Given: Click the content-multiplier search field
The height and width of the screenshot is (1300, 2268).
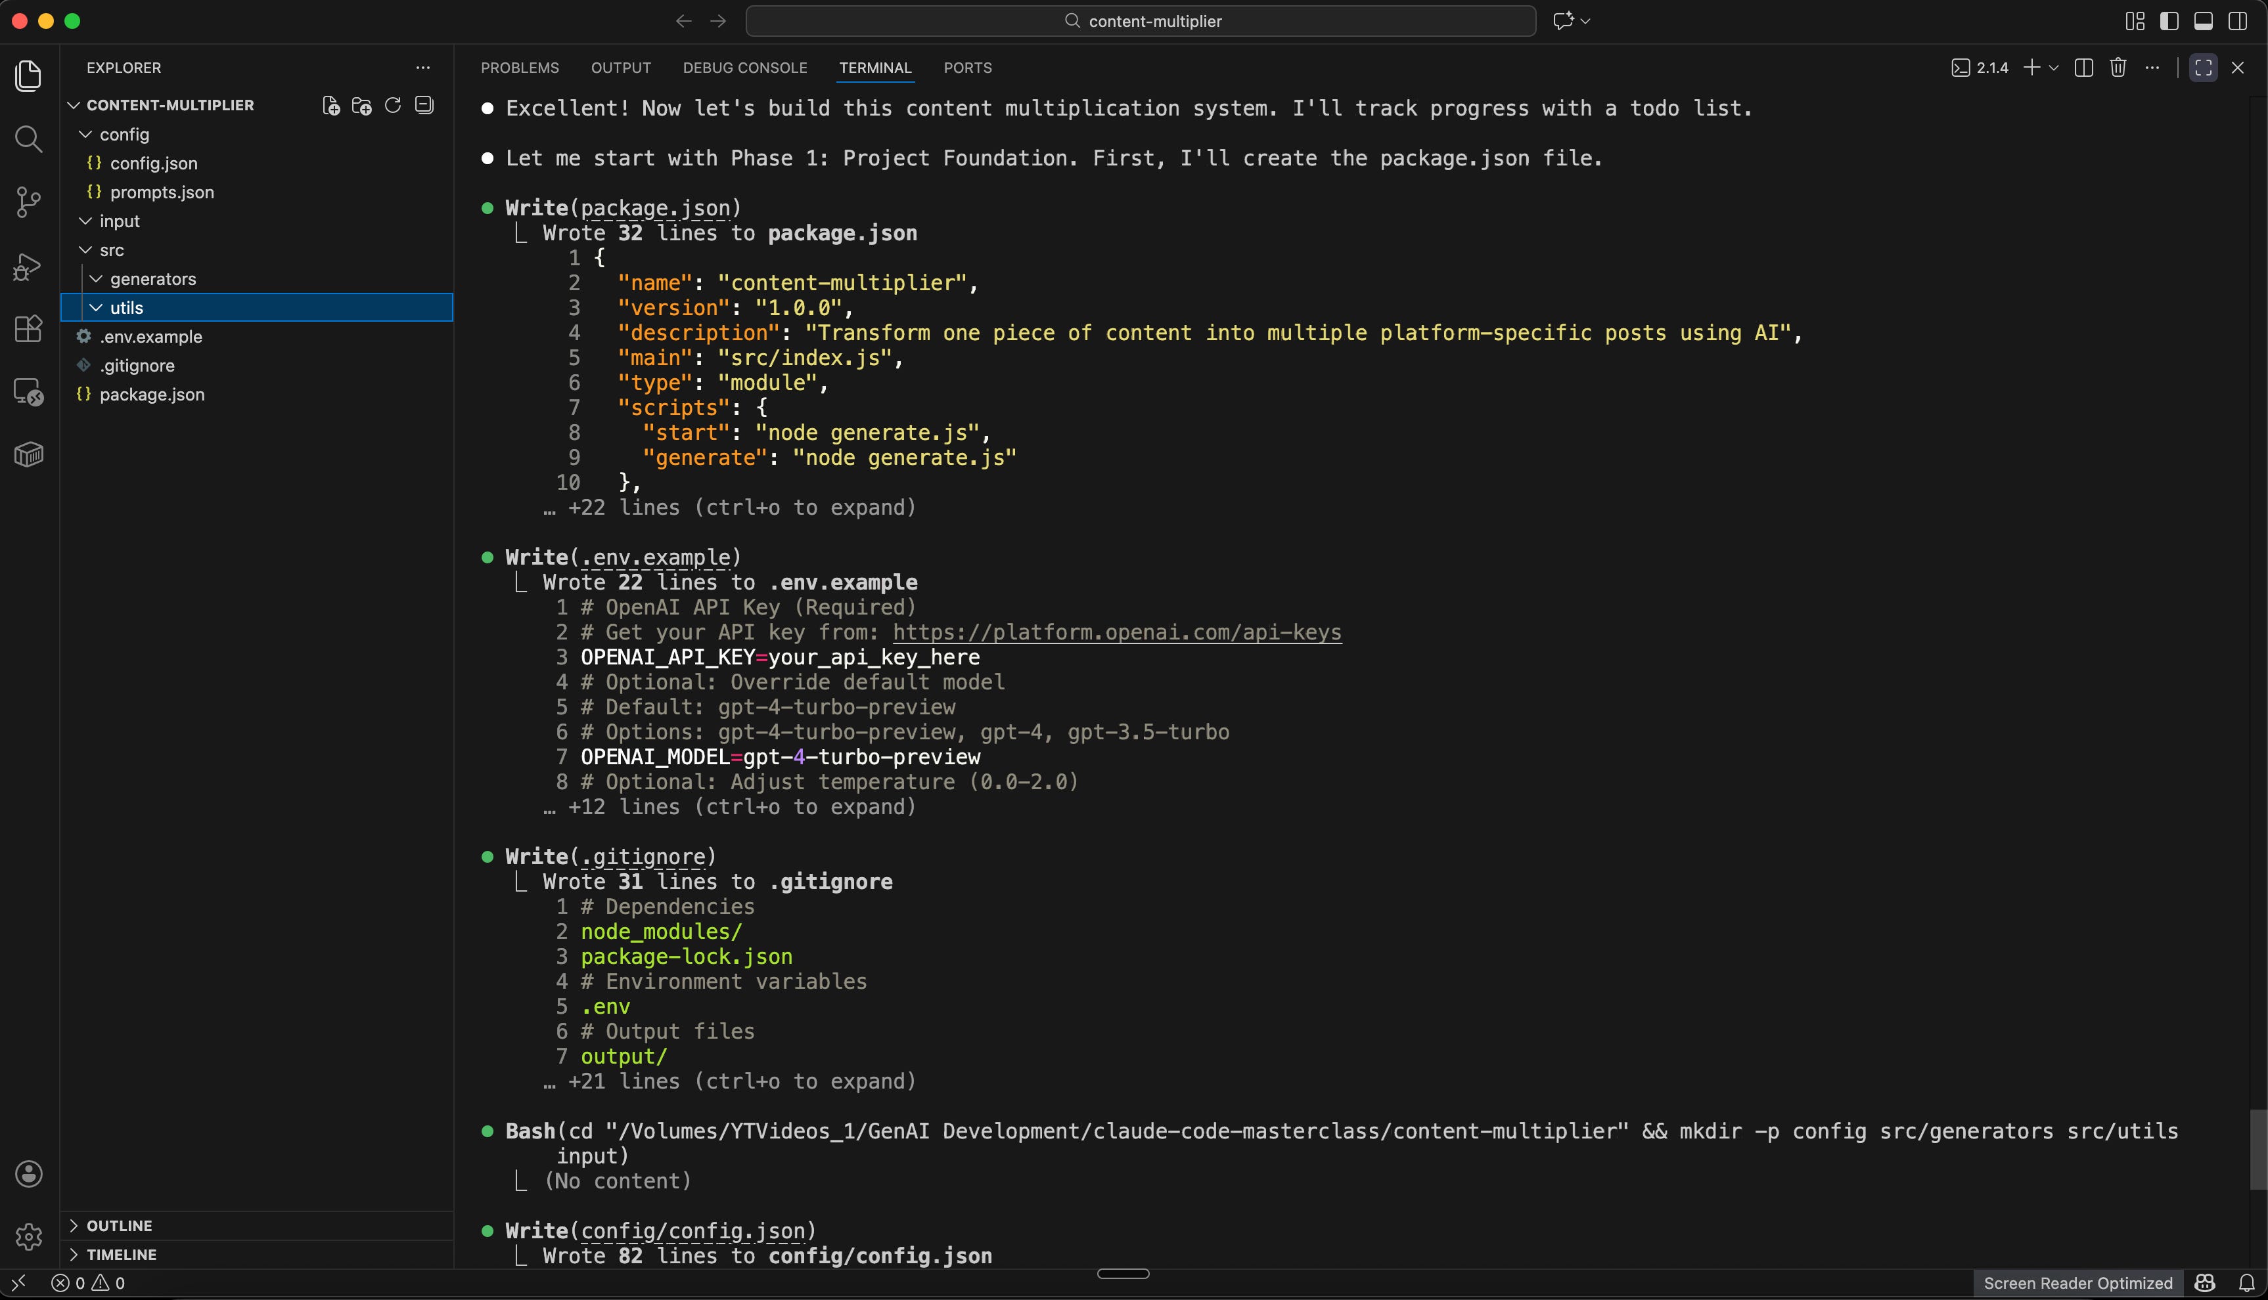Looking at the screenshot, I should [x=1141, y=20].
